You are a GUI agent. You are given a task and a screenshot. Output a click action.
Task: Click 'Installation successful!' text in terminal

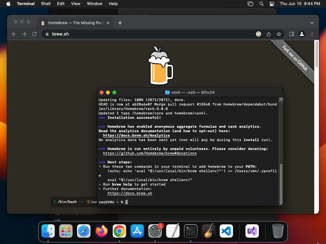pyautogui.click(x=134, y=118)
